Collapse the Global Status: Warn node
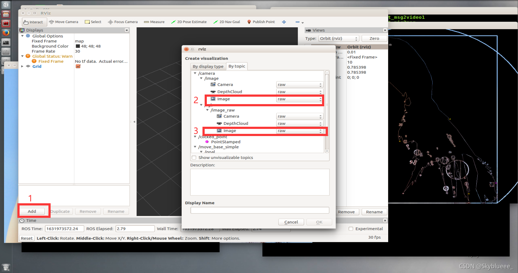 22,56
